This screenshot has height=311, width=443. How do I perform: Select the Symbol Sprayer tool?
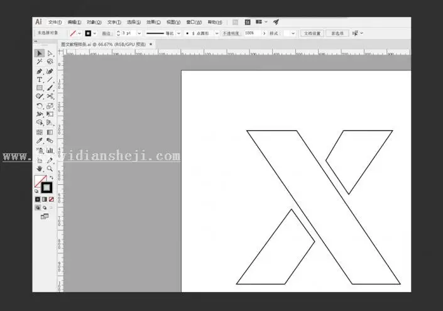pyautogui.click(x=39, y=150)
